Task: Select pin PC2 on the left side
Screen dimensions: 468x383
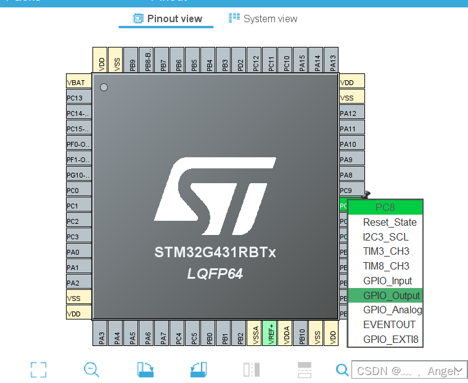Action: point(79,220)
